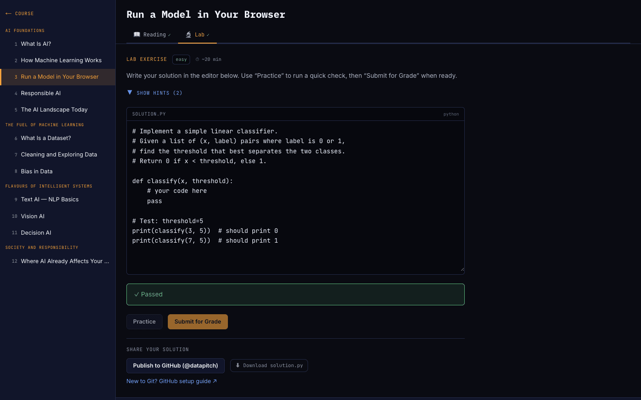Click the back arrow next to COURSE

[8, 14]
